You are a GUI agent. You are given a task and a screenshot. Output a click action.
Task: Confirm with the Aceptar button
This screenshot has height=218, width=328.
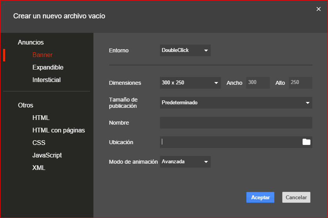pyautogui.click(x=260, y=197)
